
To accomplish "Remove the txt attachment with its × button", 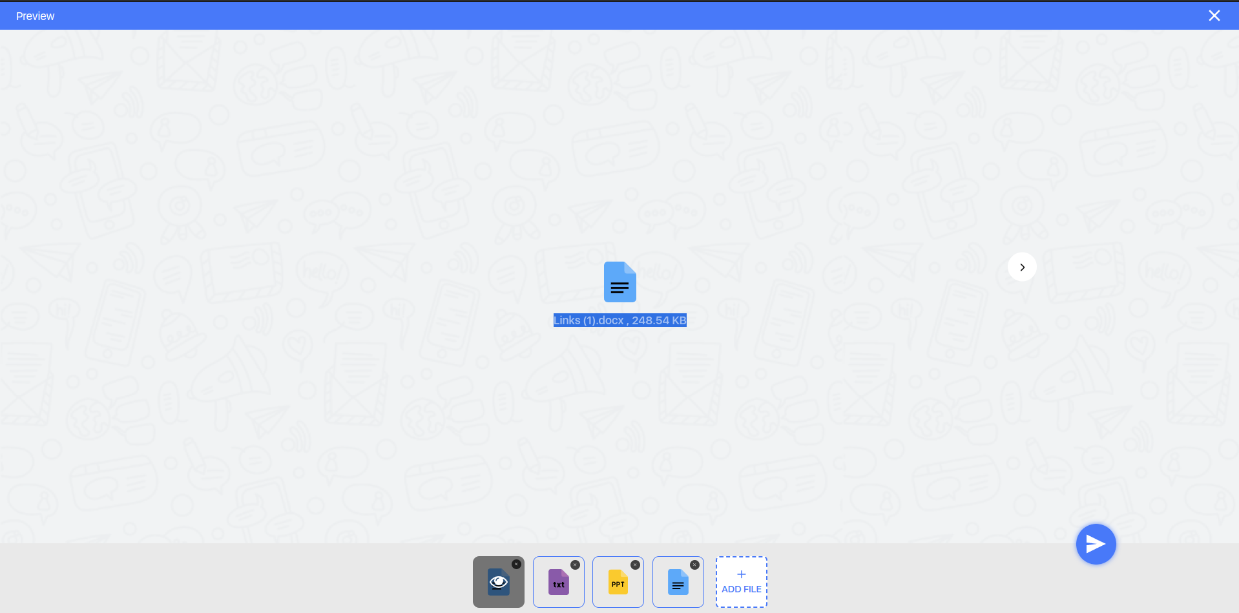I will [x=575, y=564].
